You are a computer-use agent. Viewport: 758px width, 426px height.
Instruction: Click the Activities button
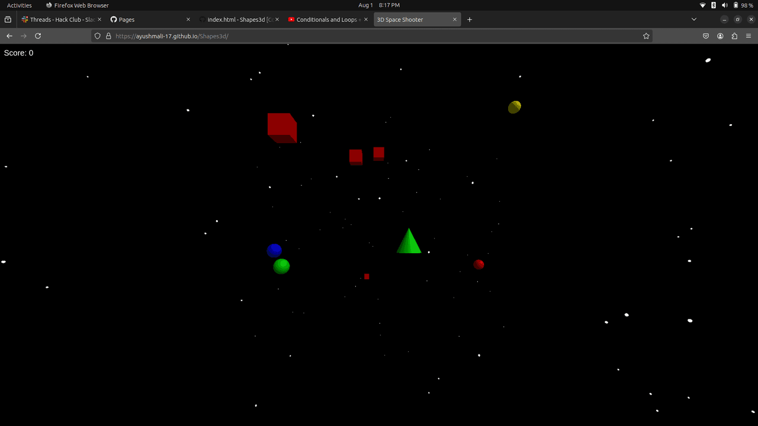tap(20, 5)
